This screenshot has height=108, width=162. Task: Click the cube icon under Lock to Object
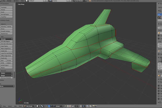[x=159, y=33]
